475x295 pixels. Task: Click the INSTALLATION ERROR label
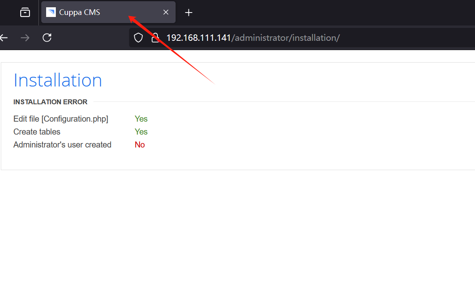click(x=50, y=102)
